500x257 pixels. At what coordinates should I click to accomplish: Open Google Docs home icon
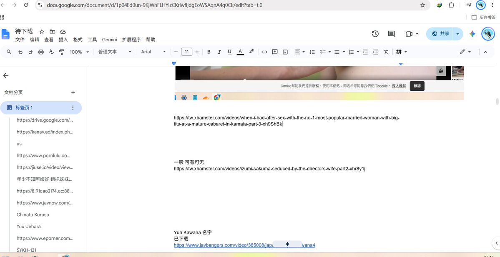point(5,34)
